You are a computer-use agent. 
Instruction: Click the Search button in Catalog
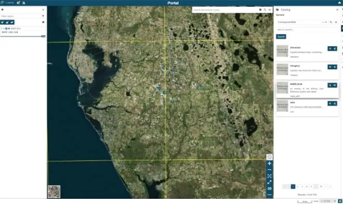pyautogui.click(x=281, y=37)
